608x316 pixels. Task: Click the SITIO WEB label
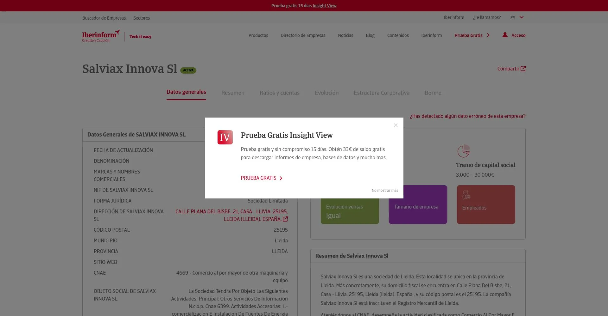105,262
